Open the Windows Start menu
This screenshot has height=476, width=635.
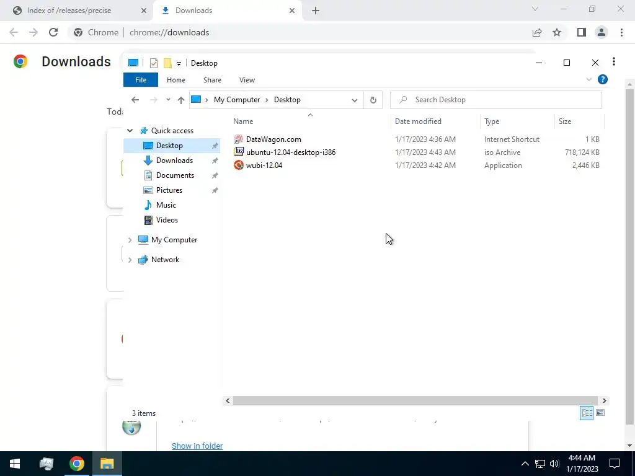(x=15, y=464)
